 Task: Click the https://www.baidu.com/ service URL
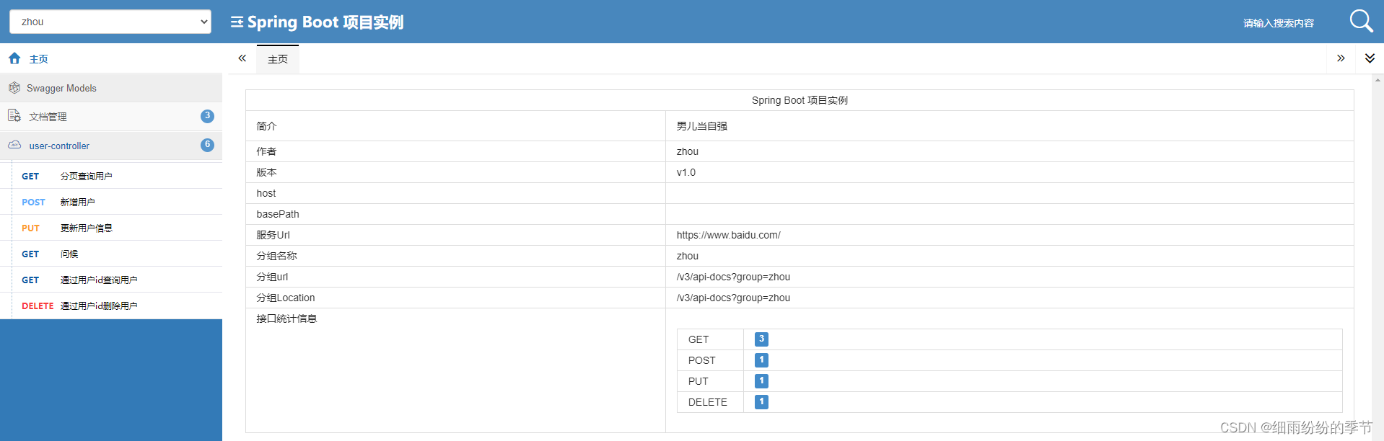pos(728,235)
